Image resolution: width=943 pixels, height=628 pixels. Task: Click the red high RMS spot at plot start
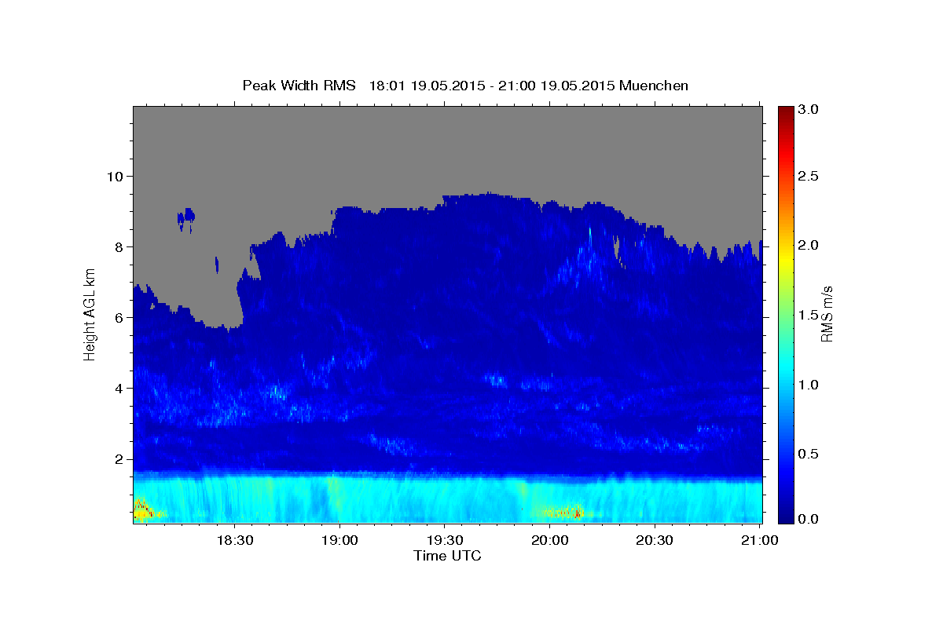(x=141, y=510)
